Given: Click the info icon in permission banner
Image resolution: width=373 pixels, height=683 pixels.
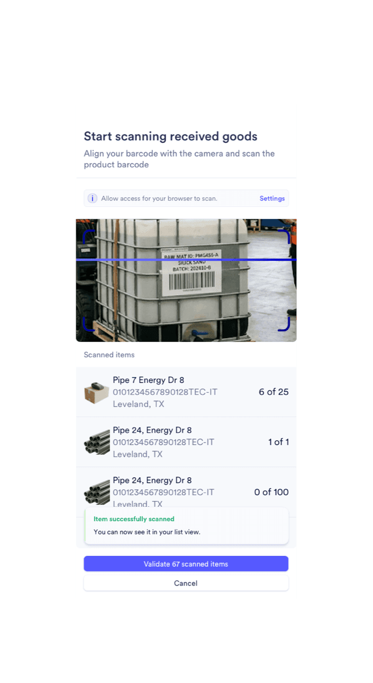Looking at the screenshot, I should click(x=92, y=198).
